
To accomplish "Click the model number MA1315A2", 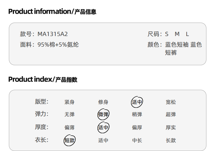I will pos(53,34).
